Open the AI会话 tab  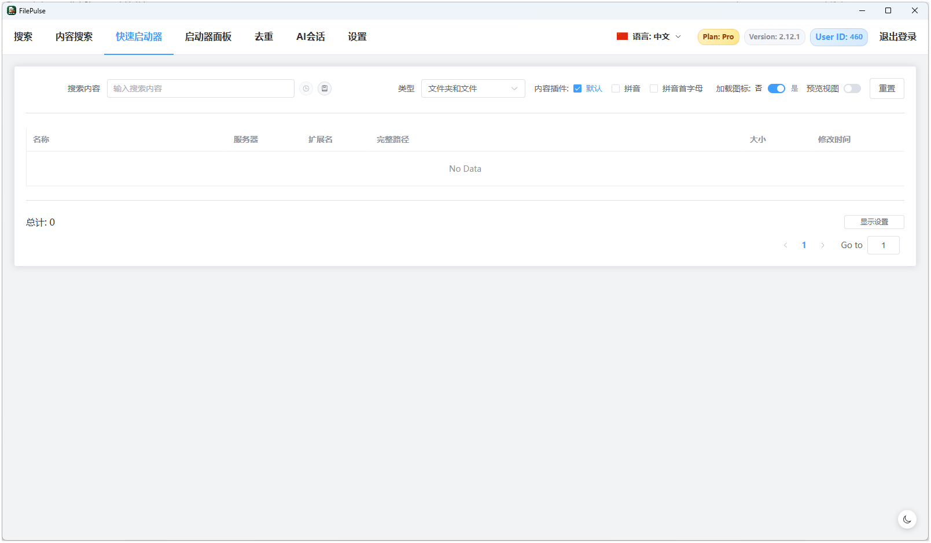[x=311, y=36]
